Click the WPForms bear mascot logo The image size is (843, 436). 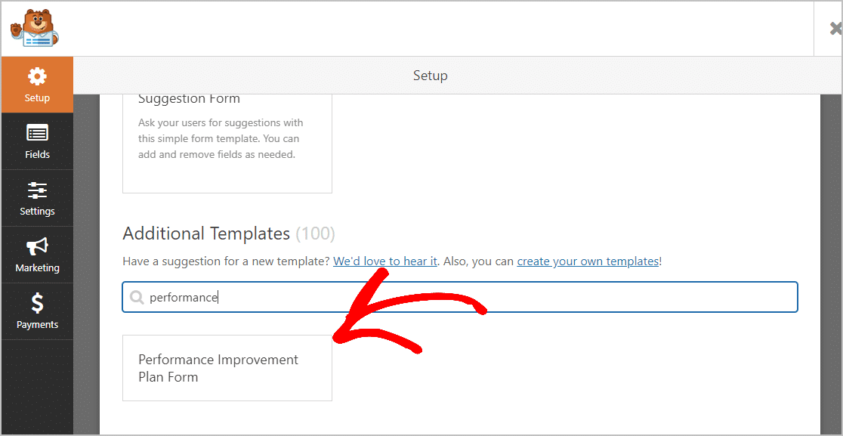click(34, 29)
